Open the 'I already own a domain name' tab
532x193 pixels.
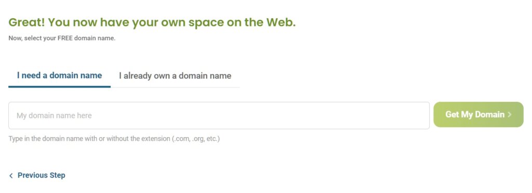(x=175, y=76)
